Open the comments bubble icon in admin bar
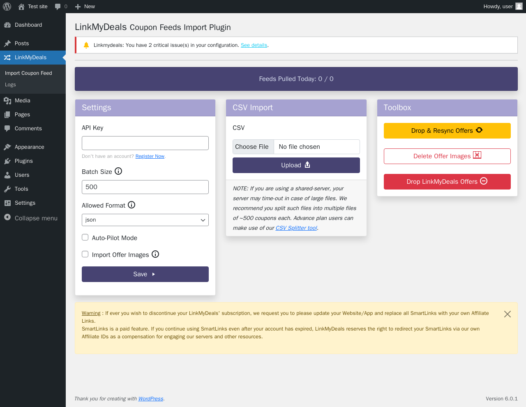 pos(58,7)
